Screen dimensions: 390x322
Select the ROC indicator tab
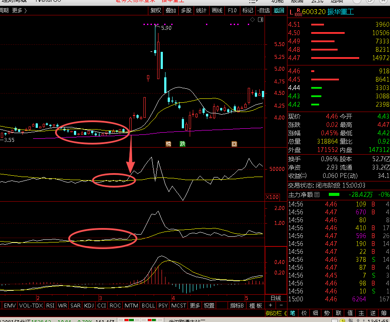(115, 305)
